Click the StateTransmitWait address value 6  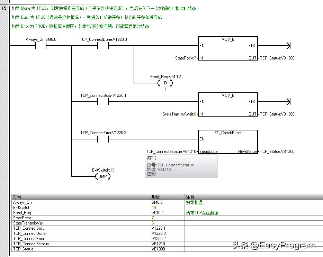pyautogui.click(x=152, y=223)
